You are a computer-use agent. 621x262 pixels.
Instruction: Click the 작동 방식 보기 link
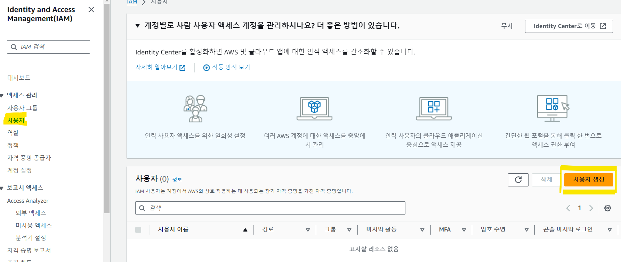231,67
